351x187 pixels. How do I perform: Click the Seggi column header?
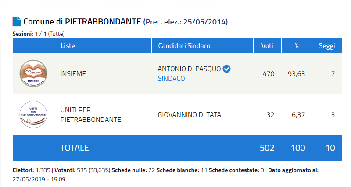click(327, 45)
